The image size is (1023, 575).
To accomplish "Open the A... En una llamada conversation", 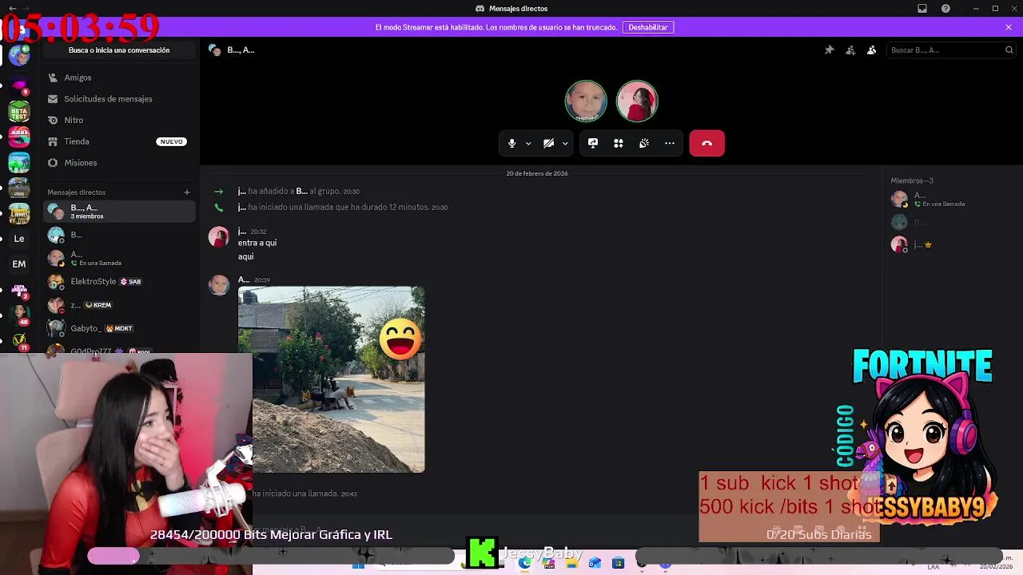I will point(119,258).
